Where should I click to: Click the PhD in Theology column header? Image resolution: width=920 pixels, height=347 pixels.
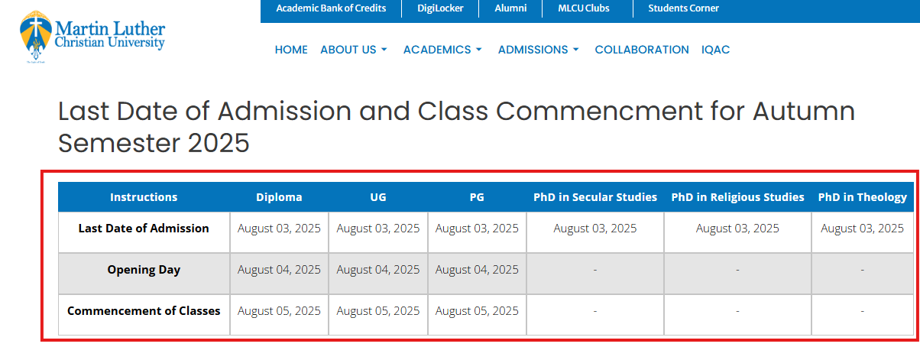[862, 197]
